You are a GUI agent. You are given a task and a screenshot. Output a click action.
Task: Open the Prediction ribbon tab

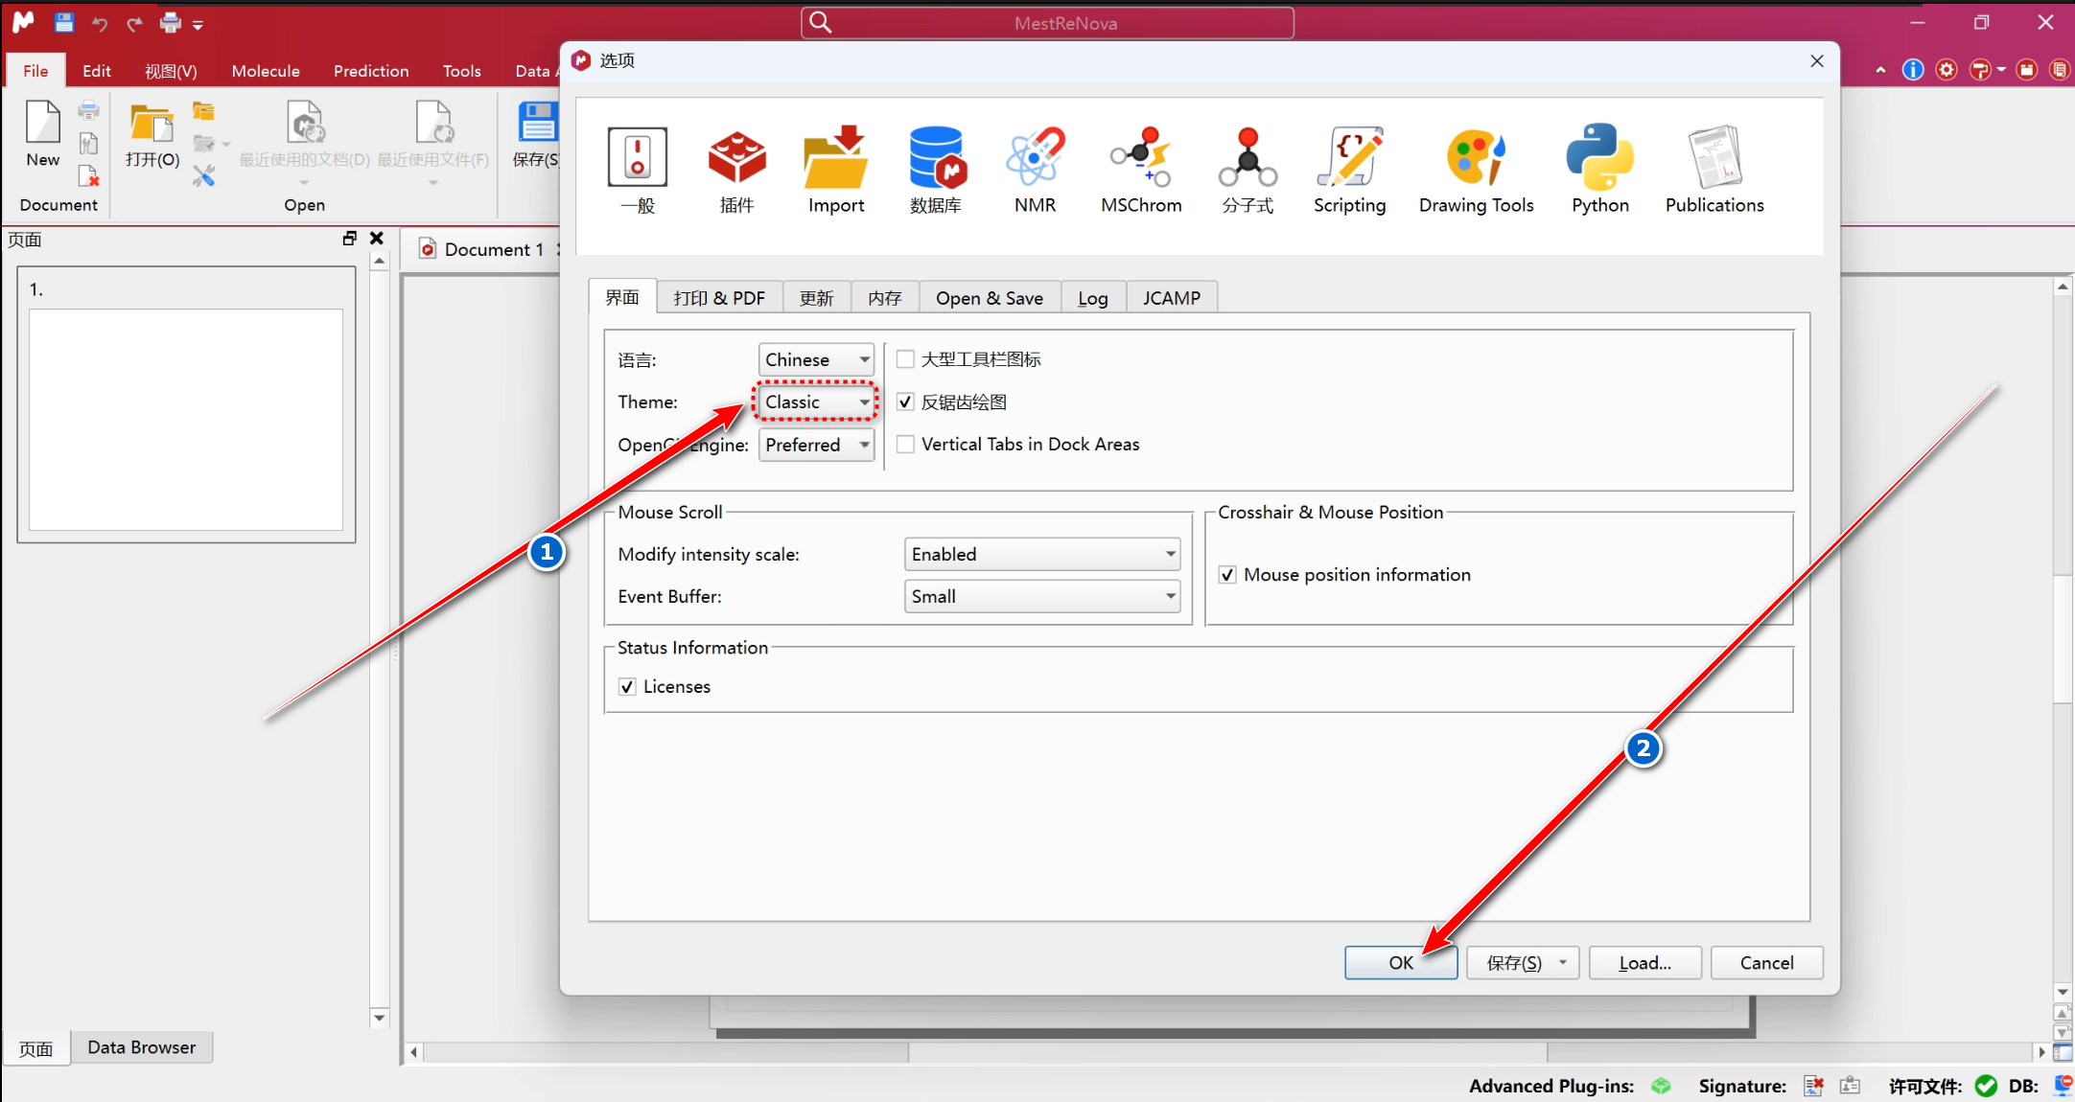pyautogui.click(x=371, y=71)
